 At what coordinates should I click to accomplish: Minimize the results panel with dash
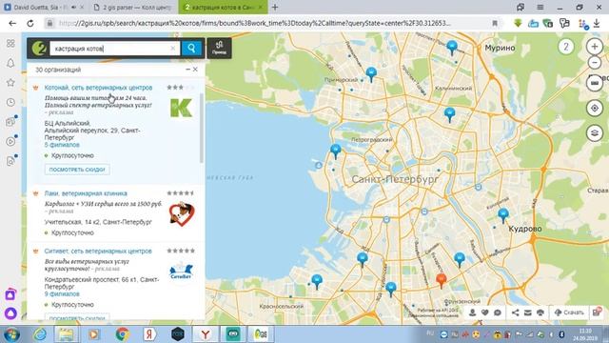point(188,70)
